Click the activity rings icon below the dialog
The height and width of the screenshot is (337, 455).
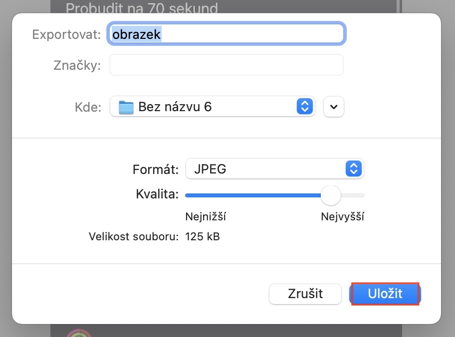(x=79, y=334)
